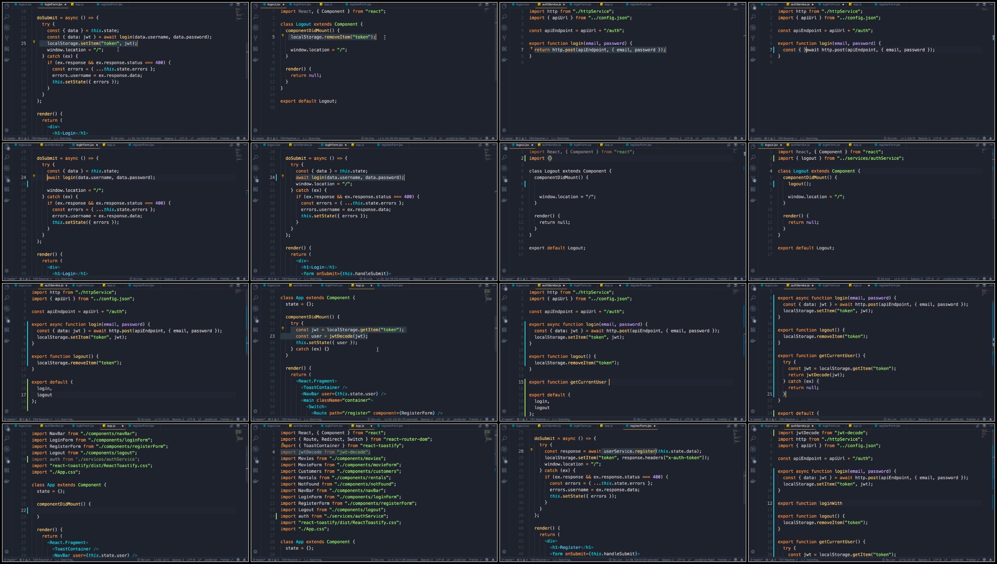Image resolution: width=997 pixels, height=564 pixels.
Task: Click UTF-8 encoding in loginForm setItem window status bar
Action: [183, 138]
